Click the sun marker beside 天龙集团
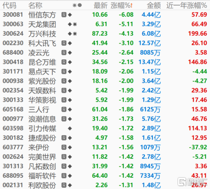Viewport: 210px width, 189px height. click(75, 24)
